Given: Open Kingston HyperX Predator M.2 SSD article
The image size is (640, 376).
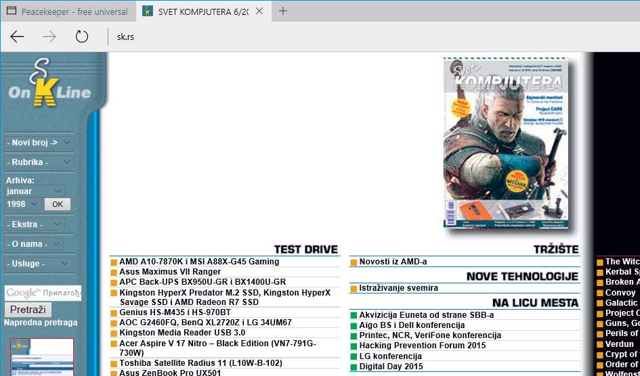Looking at the screenshot, I should tap(225, 298).
